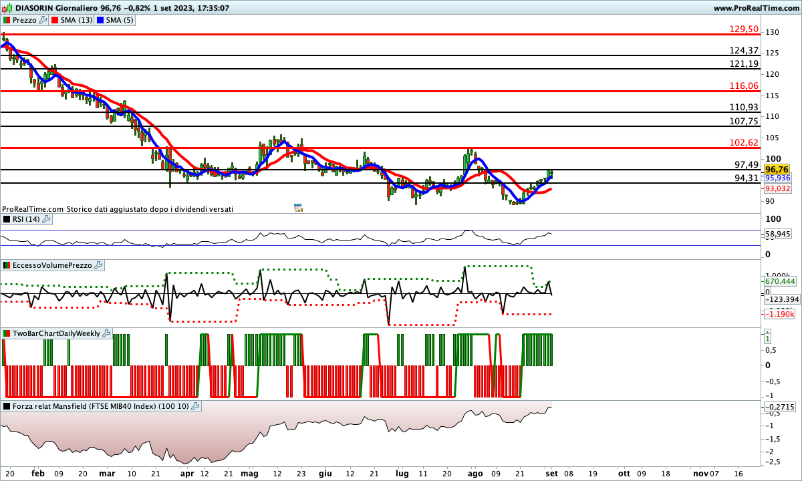
Task: Click the 107,75 level label
Action: pyautogui.click(x=744, y=121)
